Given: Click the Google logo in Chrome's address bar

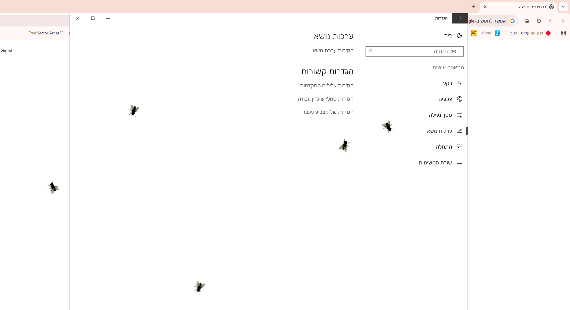Looking at the screenshot, I should [513, 21].
